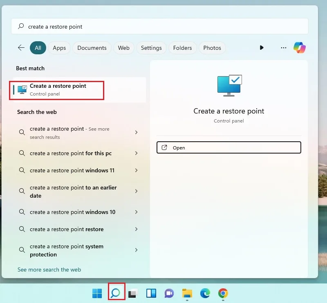Expand chevron for 'windows 11' suggestion
The image size is (327, 303).
pos(136,170)
